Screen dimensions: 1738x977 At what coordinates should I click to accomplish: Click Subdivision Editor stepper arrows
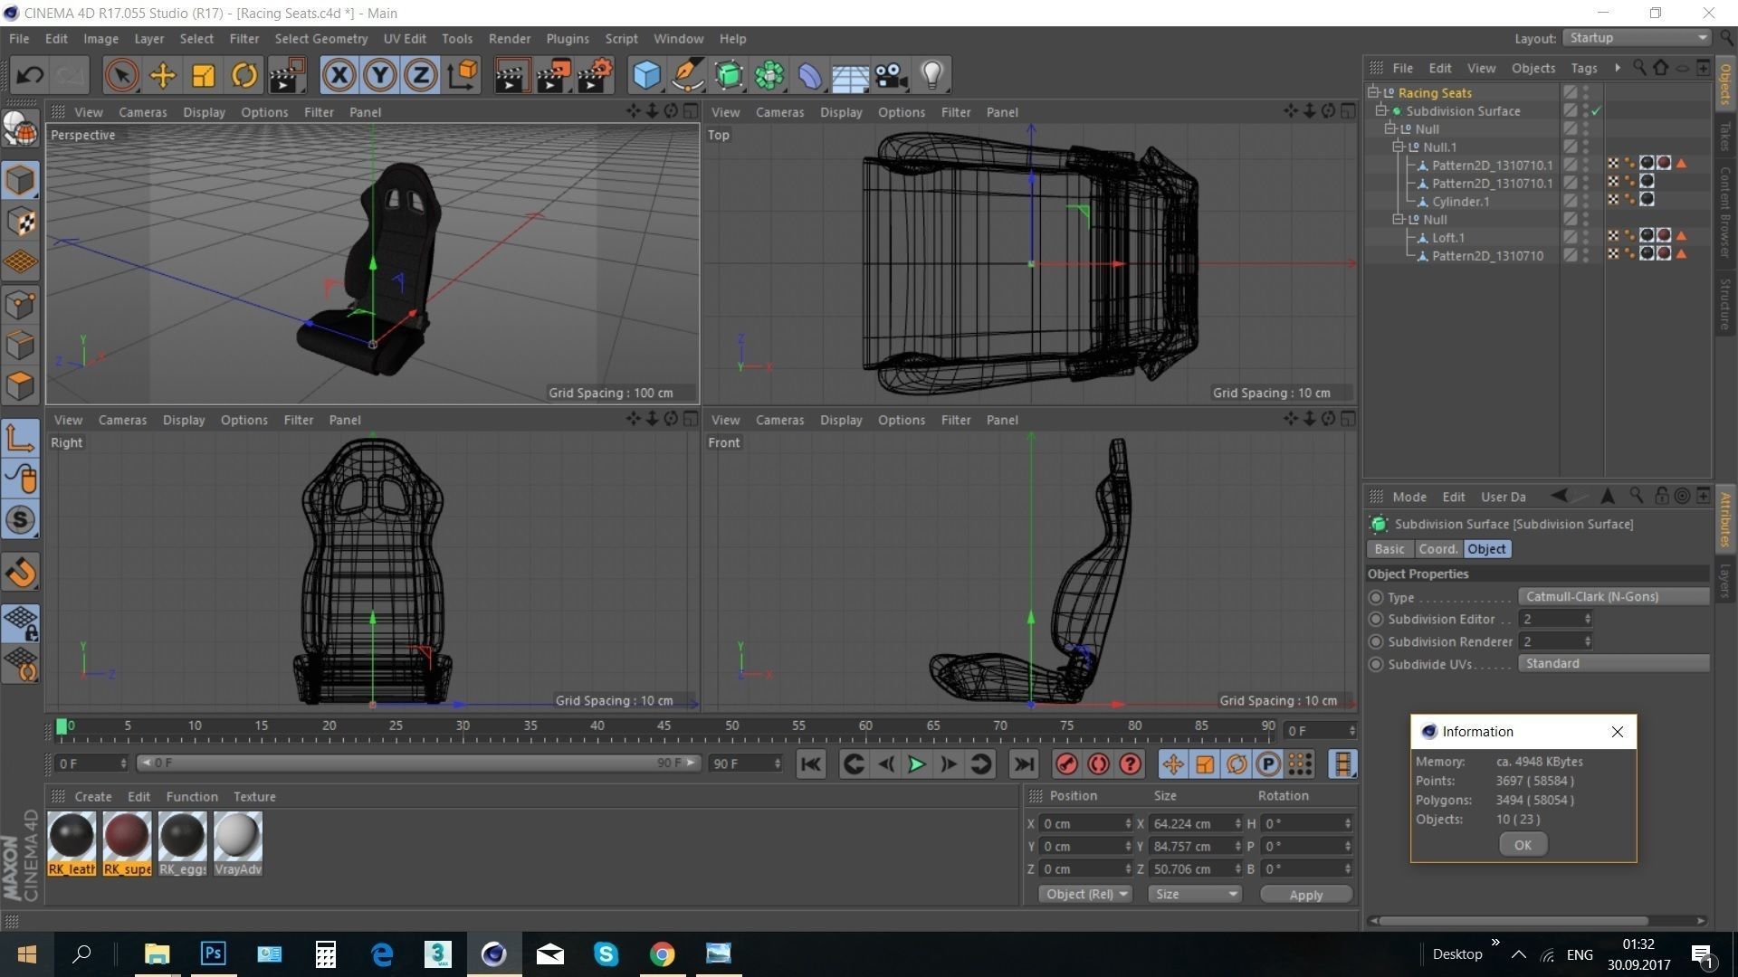tap(1587, 619)
